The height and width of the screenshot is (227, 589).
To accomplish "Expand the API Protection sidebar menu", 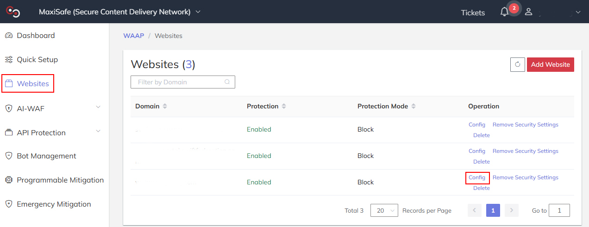I will click(98, 132).
